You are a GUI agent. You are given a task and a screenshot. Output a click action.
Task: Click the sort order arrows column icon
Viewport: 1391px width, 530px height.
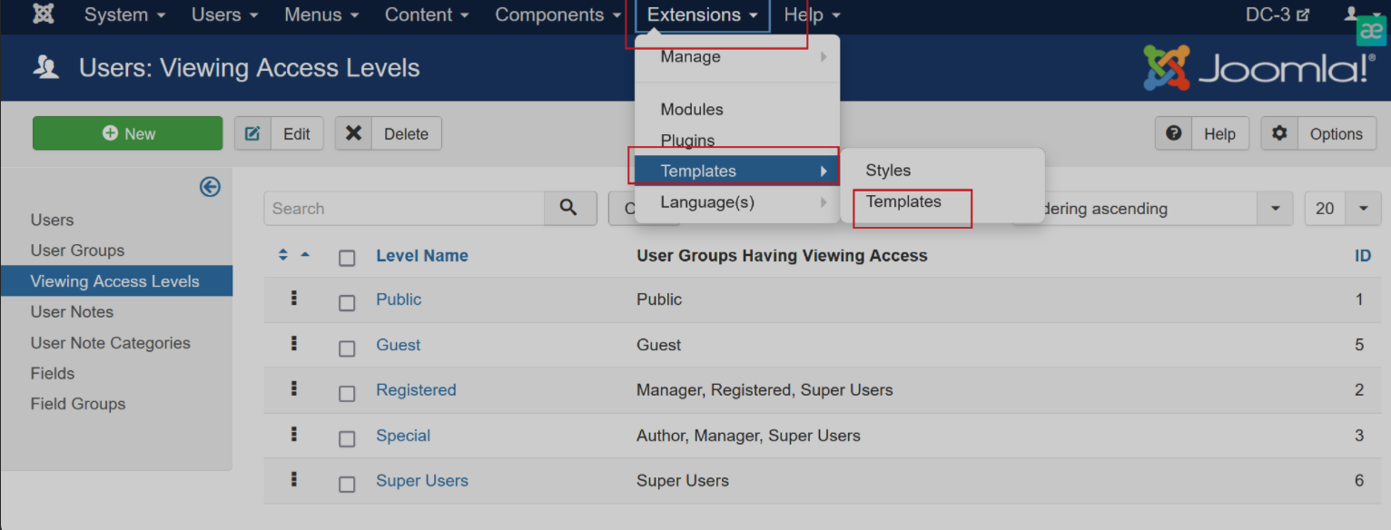pos(283,255)
